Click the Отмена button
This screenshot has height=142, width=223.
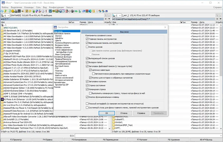(124, 113)
